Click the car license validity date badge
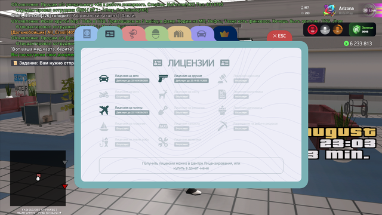382x215 pixels. (132, 81)
